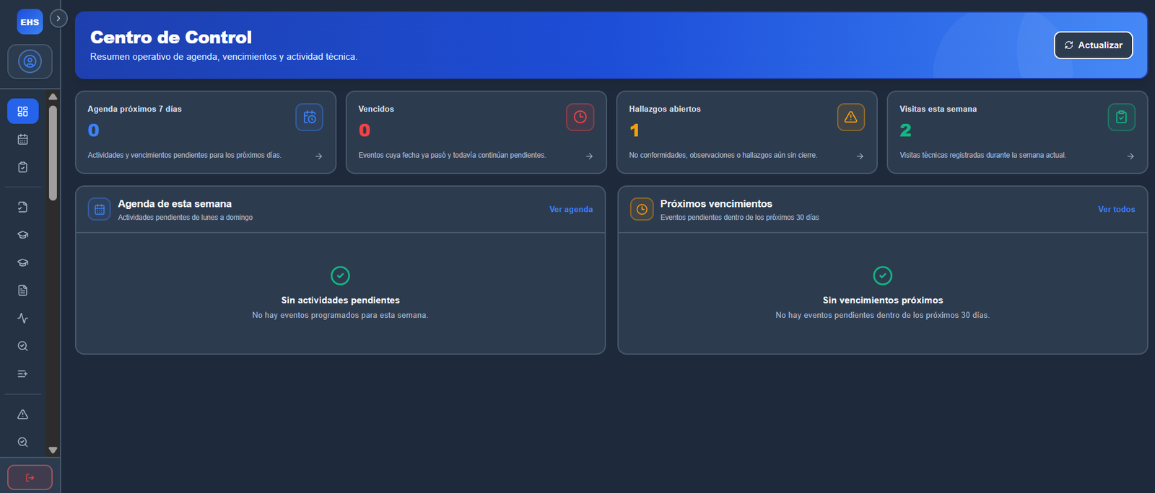Click the "Sin vencimientos próximos" message
The height and width of the screenshot is (493, 1155).
[883, 300]
